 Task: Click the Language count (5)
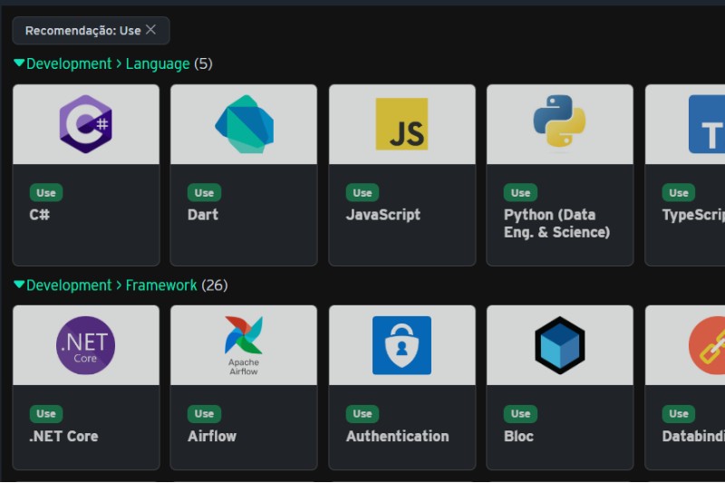[x=203, y=63]
